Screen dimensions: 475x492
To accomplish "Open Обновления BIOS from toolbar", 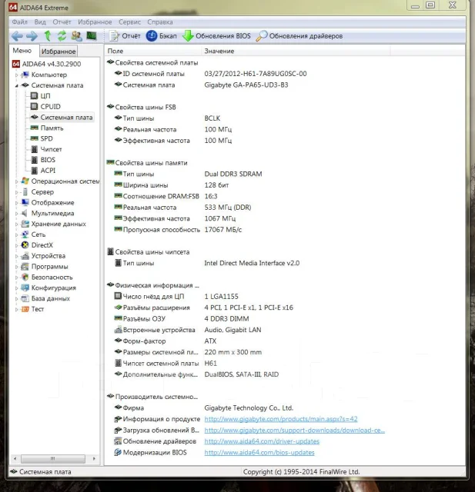I will 216,36.
